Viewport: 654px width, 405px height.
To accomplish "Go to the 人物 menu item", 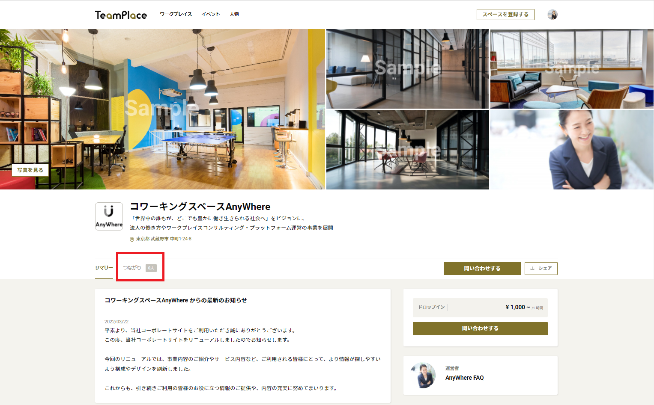I will pyautogui.click(x=234, y=15).
